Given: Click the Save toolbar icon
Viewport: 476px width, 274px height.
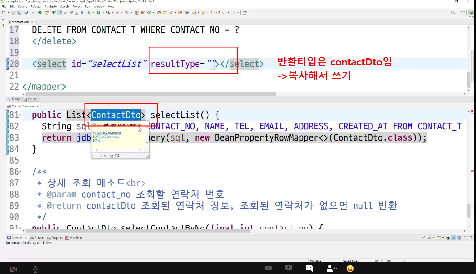Looking at the screenshot, I should 13,13.
